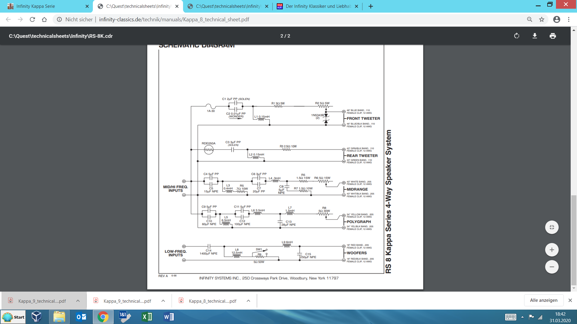The width and height of the screenshot is (577, 324).
Task: Rotate the PDF document clockwise
Action: coord(517,36)
